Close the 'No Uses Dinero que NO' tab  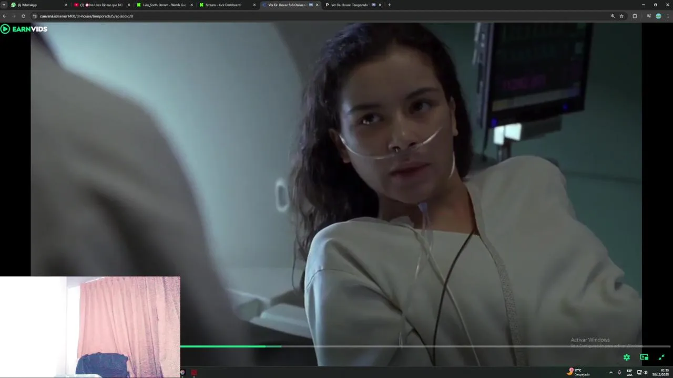[x=129, y=5]
